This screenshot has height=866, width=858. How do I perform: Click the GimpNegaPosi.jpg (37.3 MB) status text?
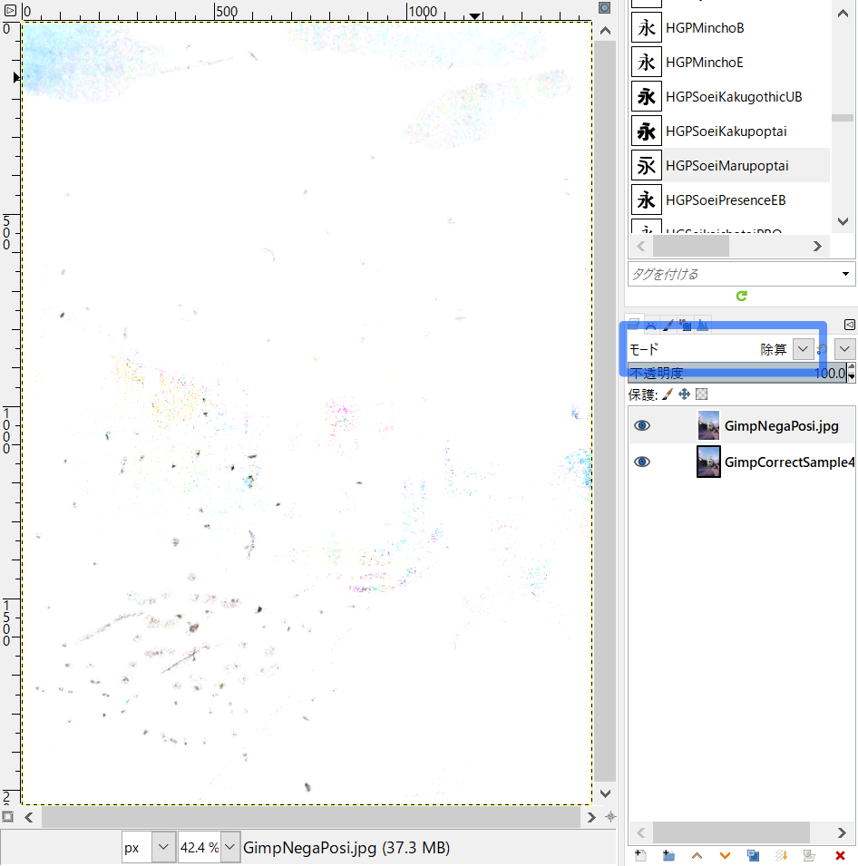346,848
